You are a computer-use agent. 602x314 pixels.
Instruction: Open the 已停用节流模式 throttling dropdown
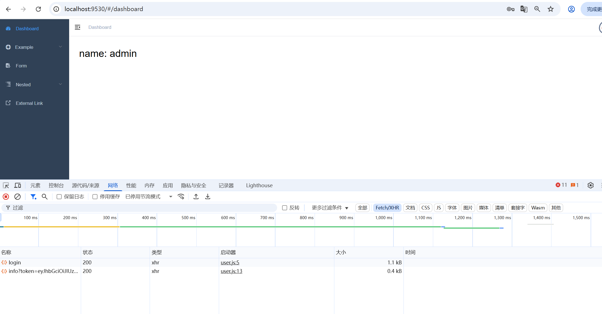coord(149,197)
